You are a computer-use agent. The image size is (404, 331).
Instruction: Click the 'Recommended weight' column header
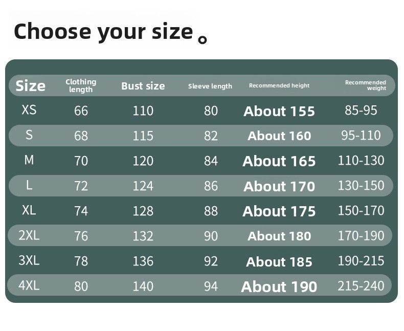click(366, 85)
